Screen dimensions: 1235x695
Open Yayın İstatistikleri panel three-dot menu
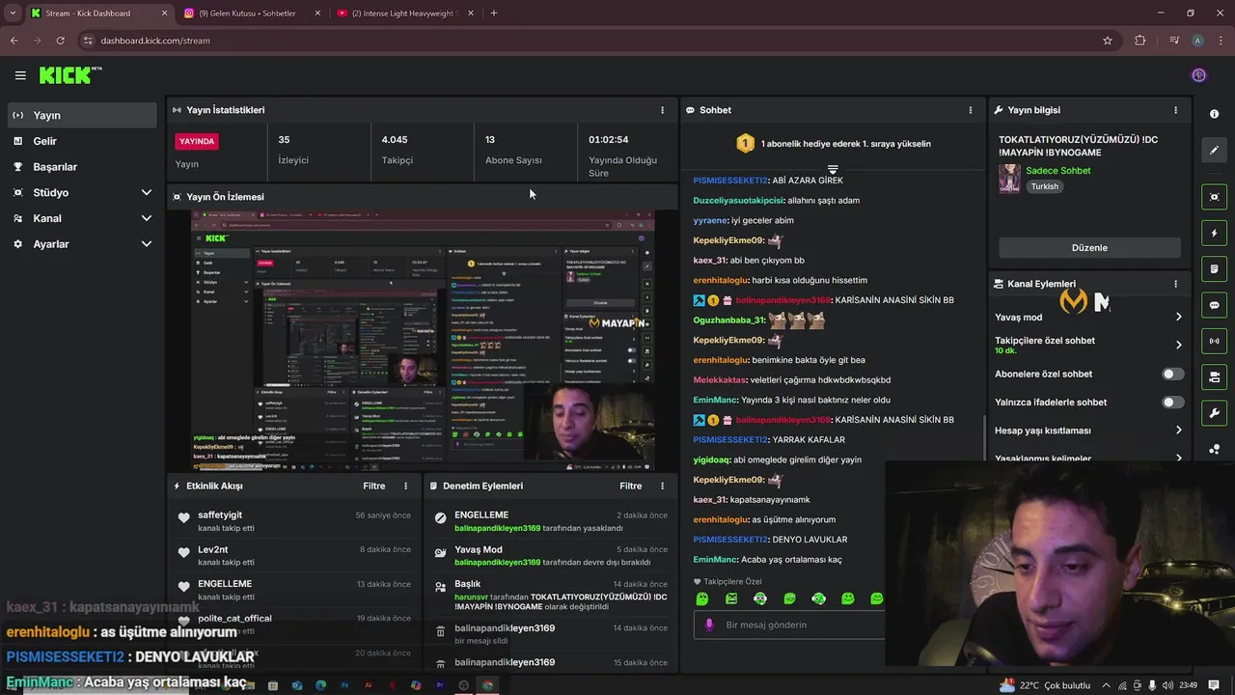pyautogui.click(x=662, y=110)
